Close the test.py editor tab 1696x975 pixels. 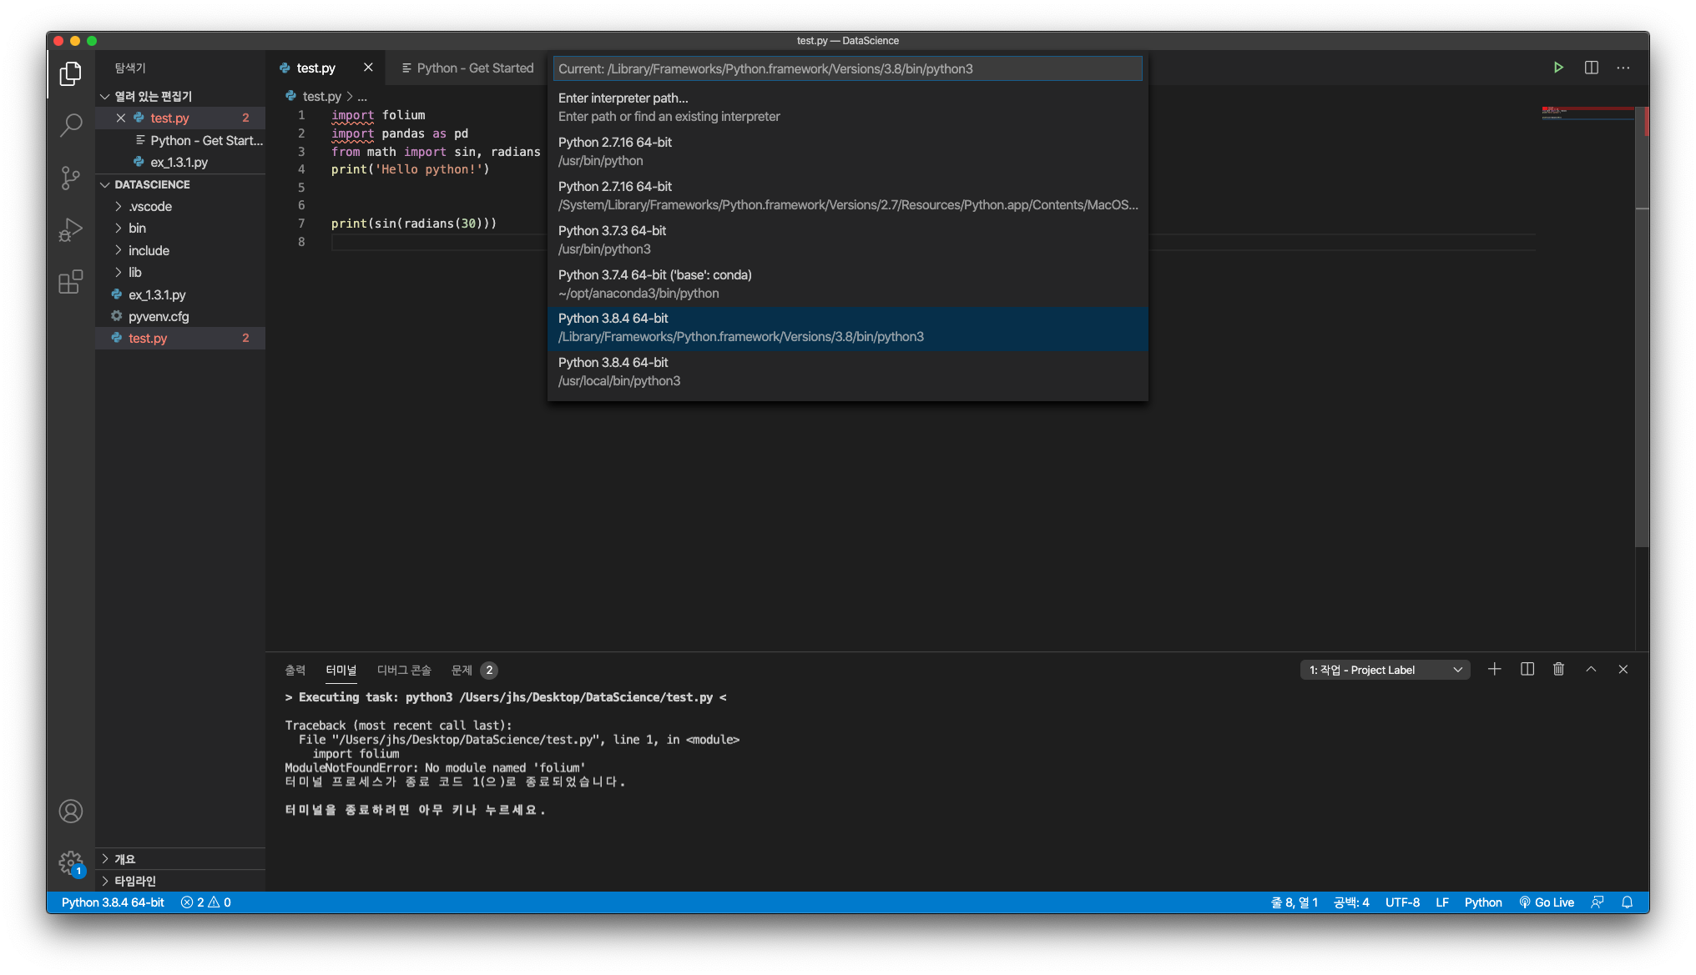pos(368,68)
